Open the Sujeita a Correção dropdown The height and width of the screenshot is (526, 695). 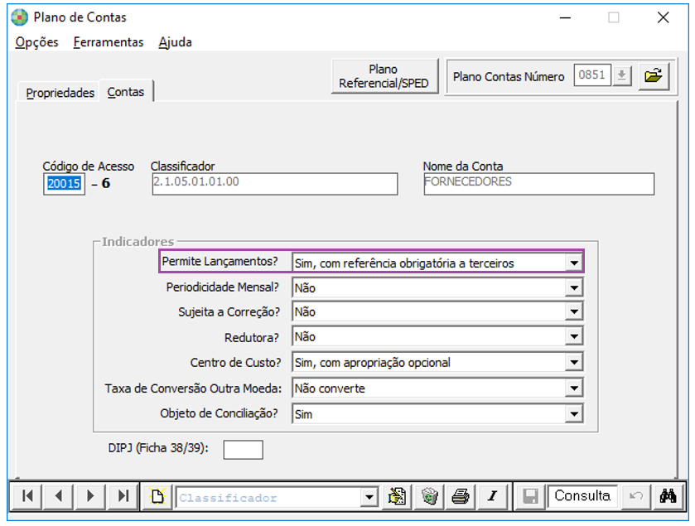tap(574, 311)
